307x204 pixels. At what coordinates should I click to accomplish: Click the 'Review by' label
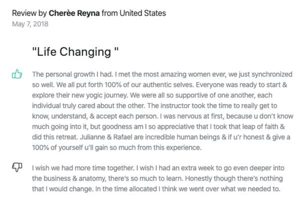click(x=29, y=13)
